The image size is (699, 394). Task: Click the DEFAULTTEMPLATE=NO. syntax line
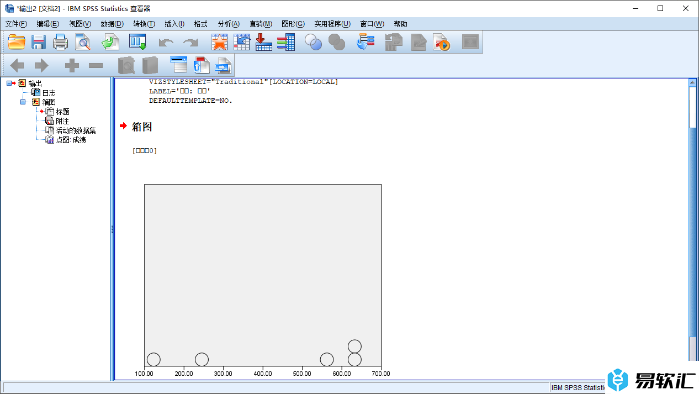coord(191,101)
